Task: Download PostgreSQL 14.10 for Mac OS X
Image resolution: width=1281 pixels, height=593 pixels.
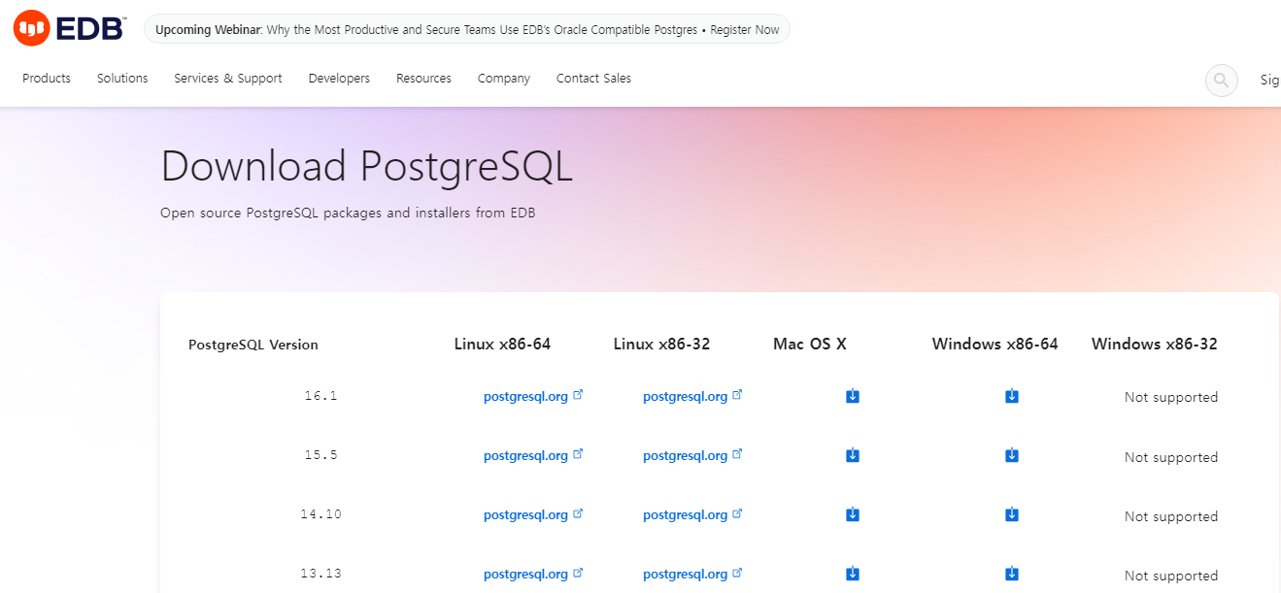Action: point(853,514)
